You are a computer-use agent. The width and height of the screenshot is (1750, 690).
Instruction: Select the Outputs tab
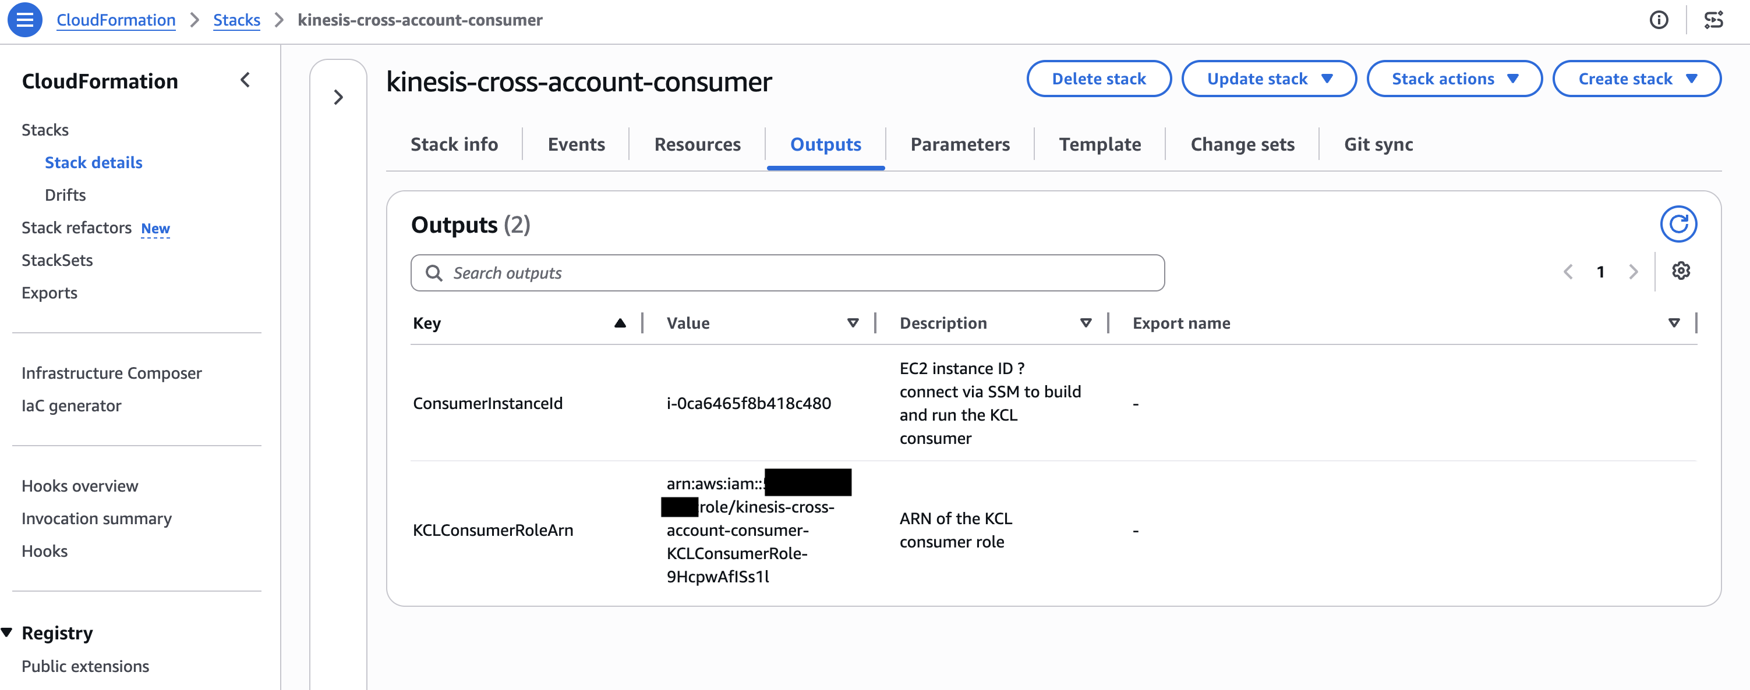click(x=825, y=144)
